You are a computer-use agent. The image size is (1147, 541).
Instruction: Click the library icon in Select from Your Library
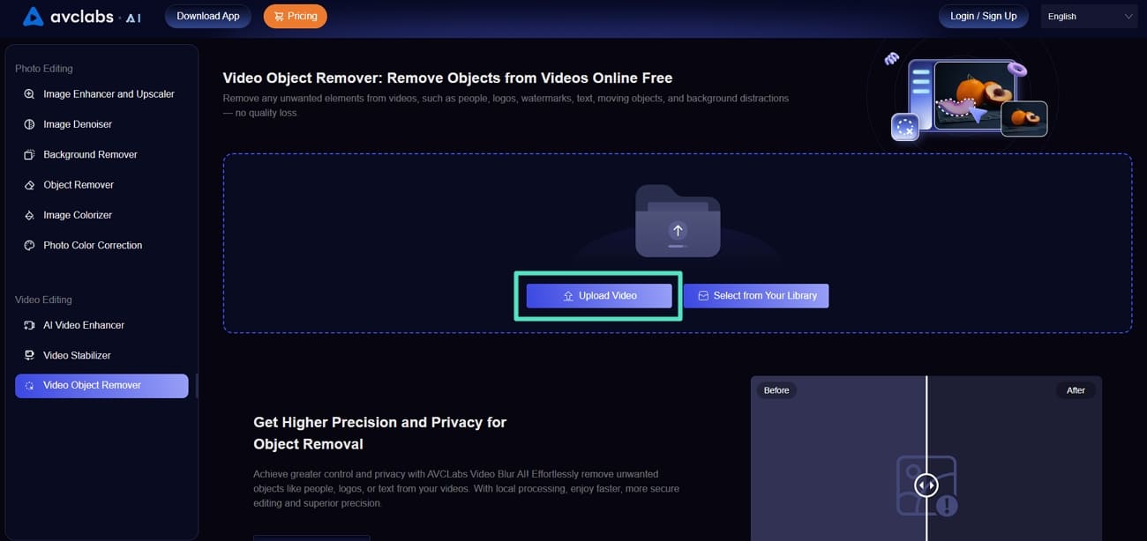(x=703, y=296)
